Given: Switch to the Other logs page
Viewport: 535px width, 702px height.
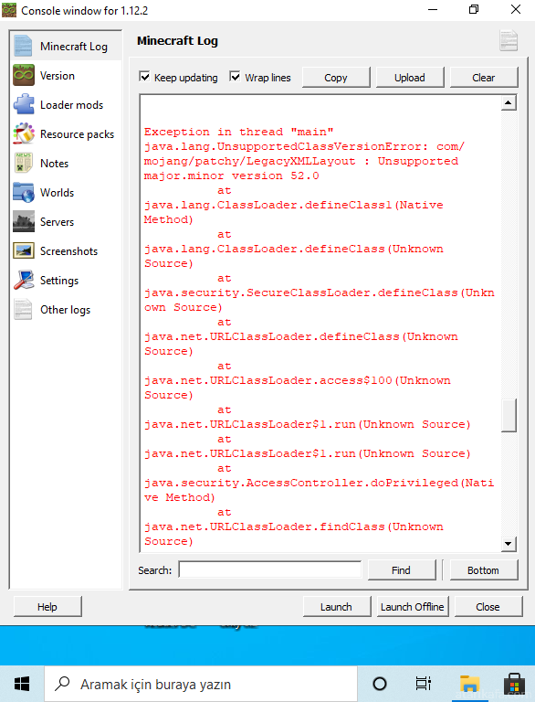Looking at the screenshot, I should [67, 309].
